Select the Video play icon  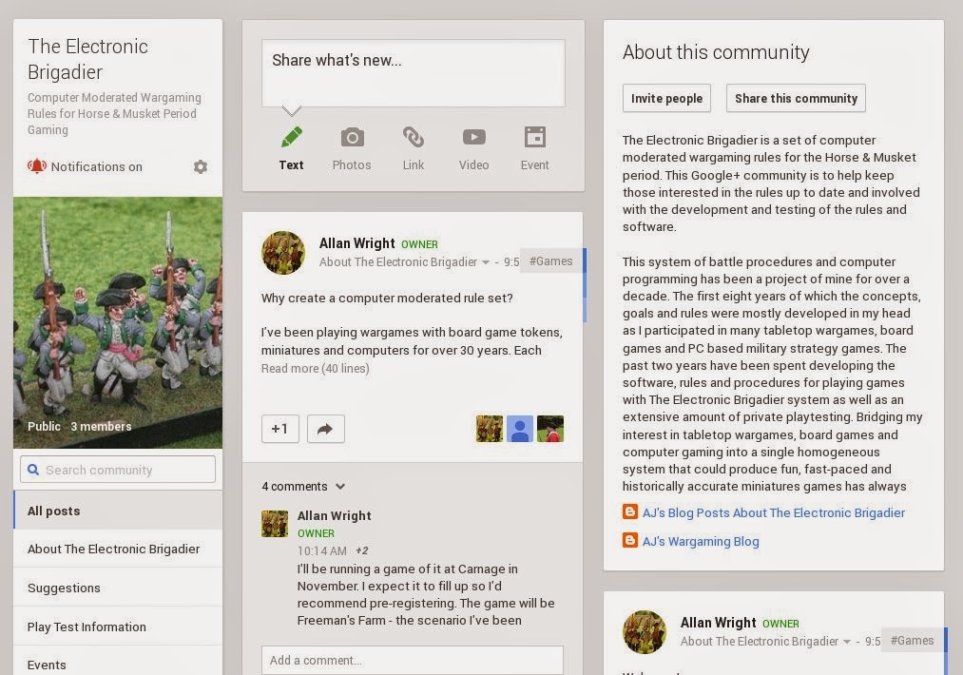coord(473,136)
